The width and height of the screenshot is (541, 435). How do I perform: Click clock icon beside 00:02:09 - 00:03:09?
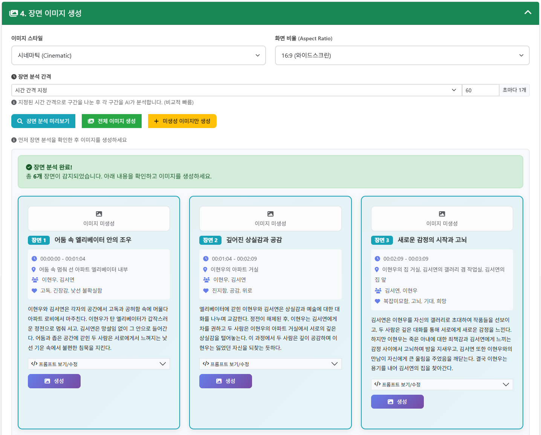pos(377,259)
